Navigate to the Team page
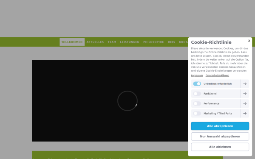The image size is (255, 159). 112,42
